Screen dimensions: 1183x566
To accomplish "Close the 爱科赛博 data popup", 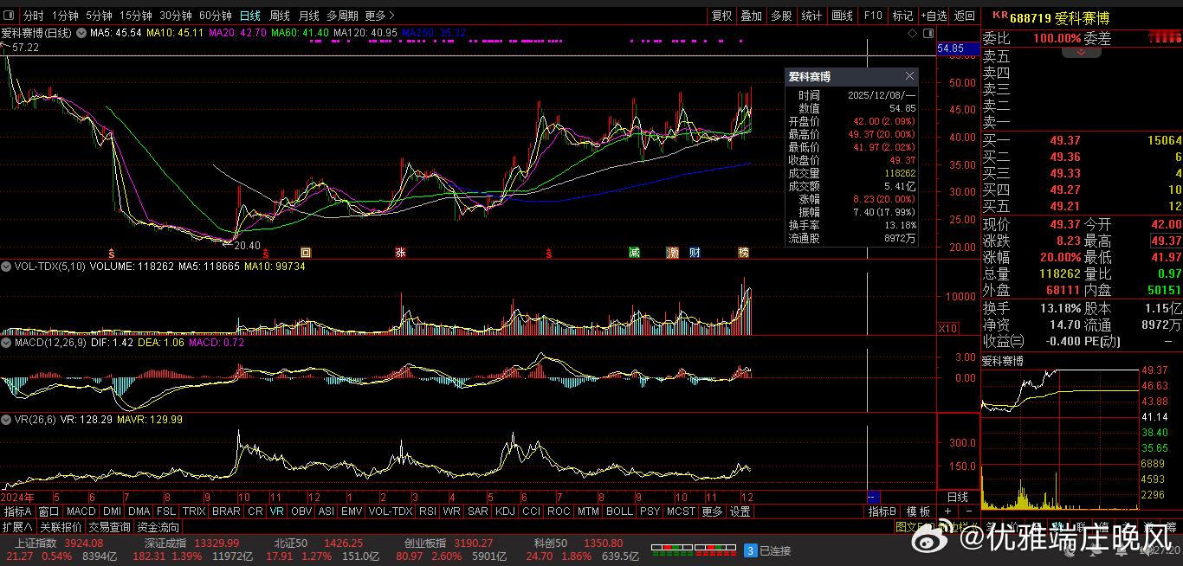I will [x=909, y=76].
